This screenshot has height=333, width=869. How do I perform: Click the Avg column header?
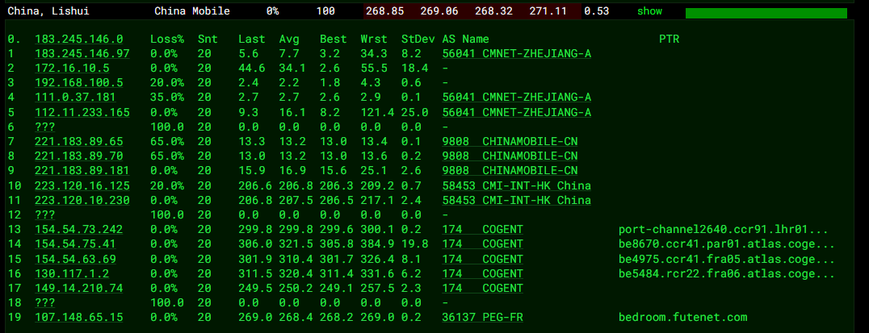[289, 40]
